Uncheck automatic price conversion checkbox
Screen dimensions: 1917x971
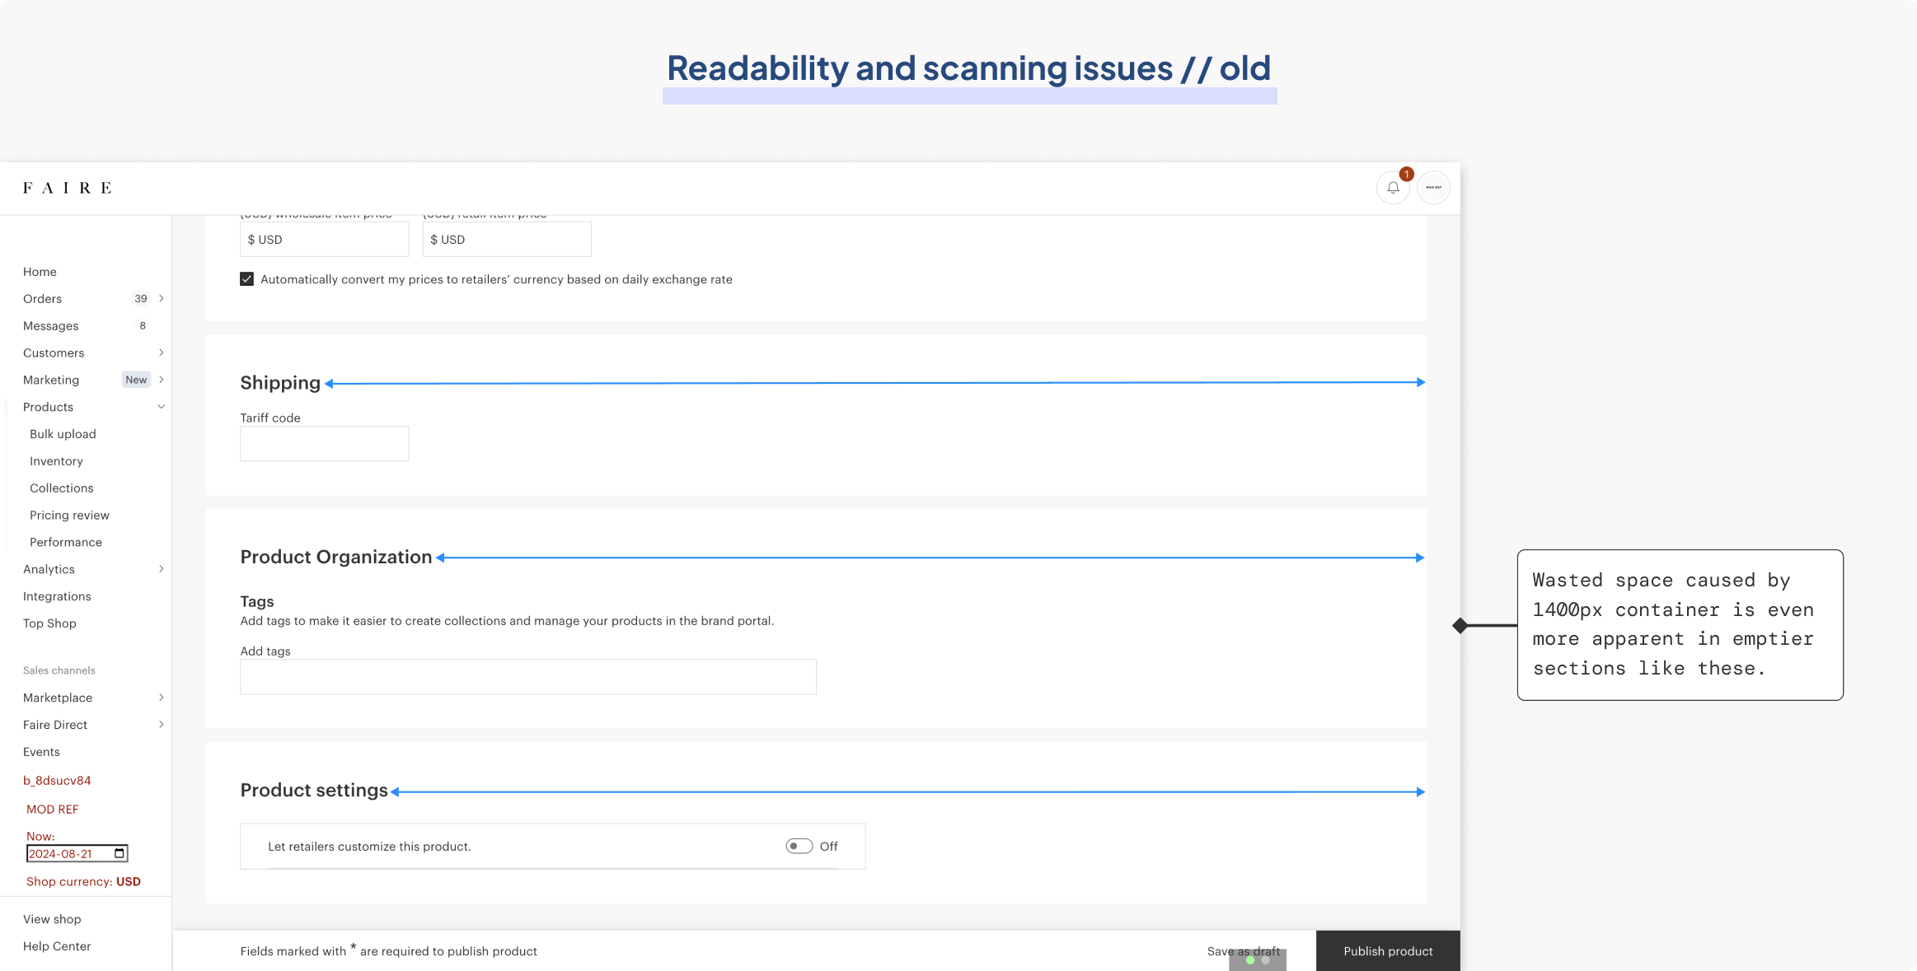click(x=246, y=279)
